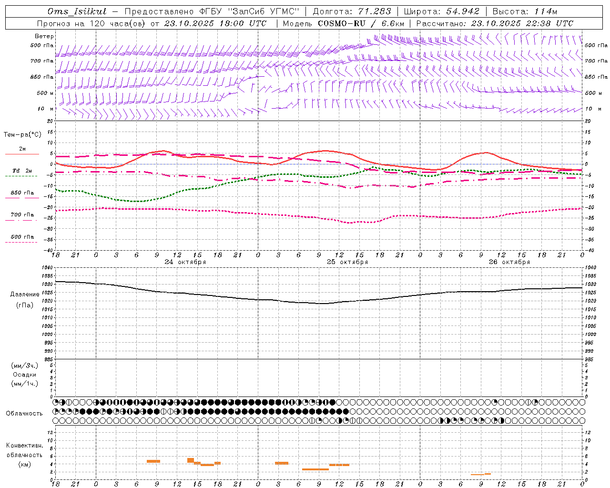Click the Широта: 54.942 latitude value
Screen dimensions: 610x488
(441, 11)
